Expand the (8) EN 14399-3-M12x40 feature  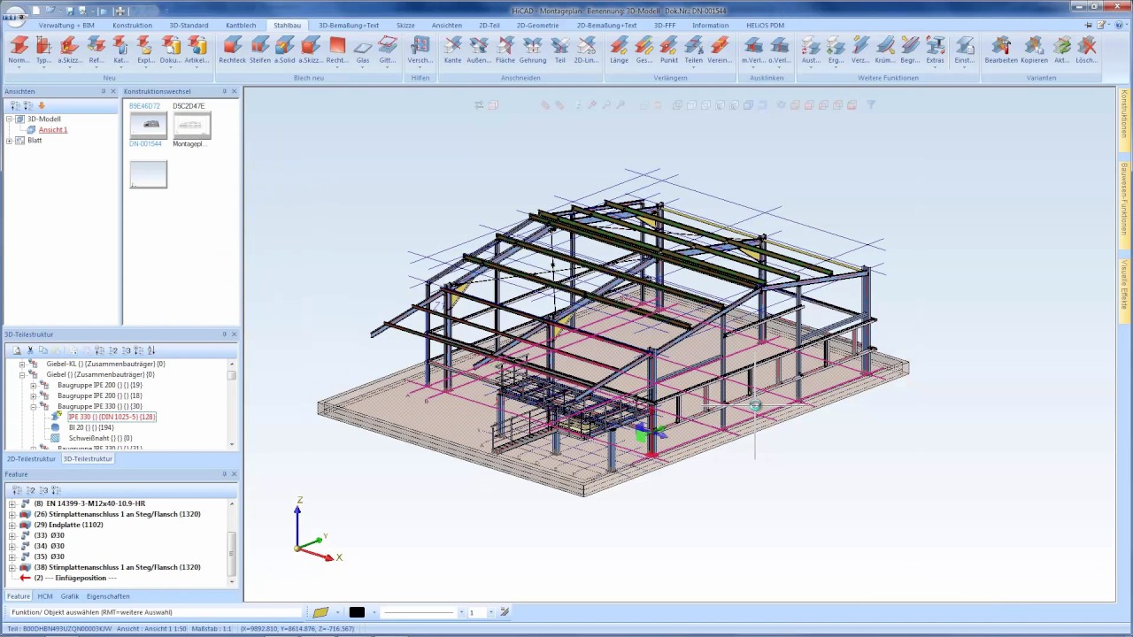coord(12,503)
